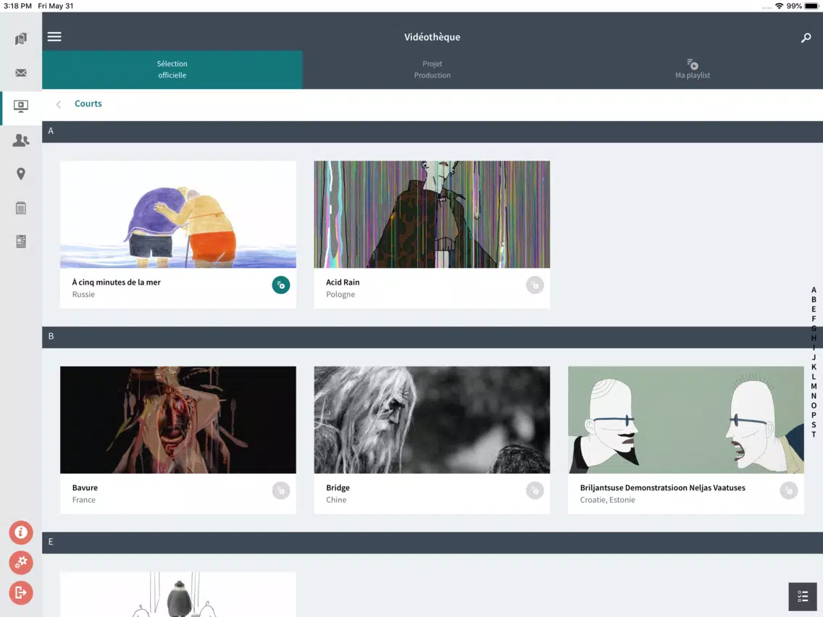Click section header A

pyautogui.click(x=432, y=132)
